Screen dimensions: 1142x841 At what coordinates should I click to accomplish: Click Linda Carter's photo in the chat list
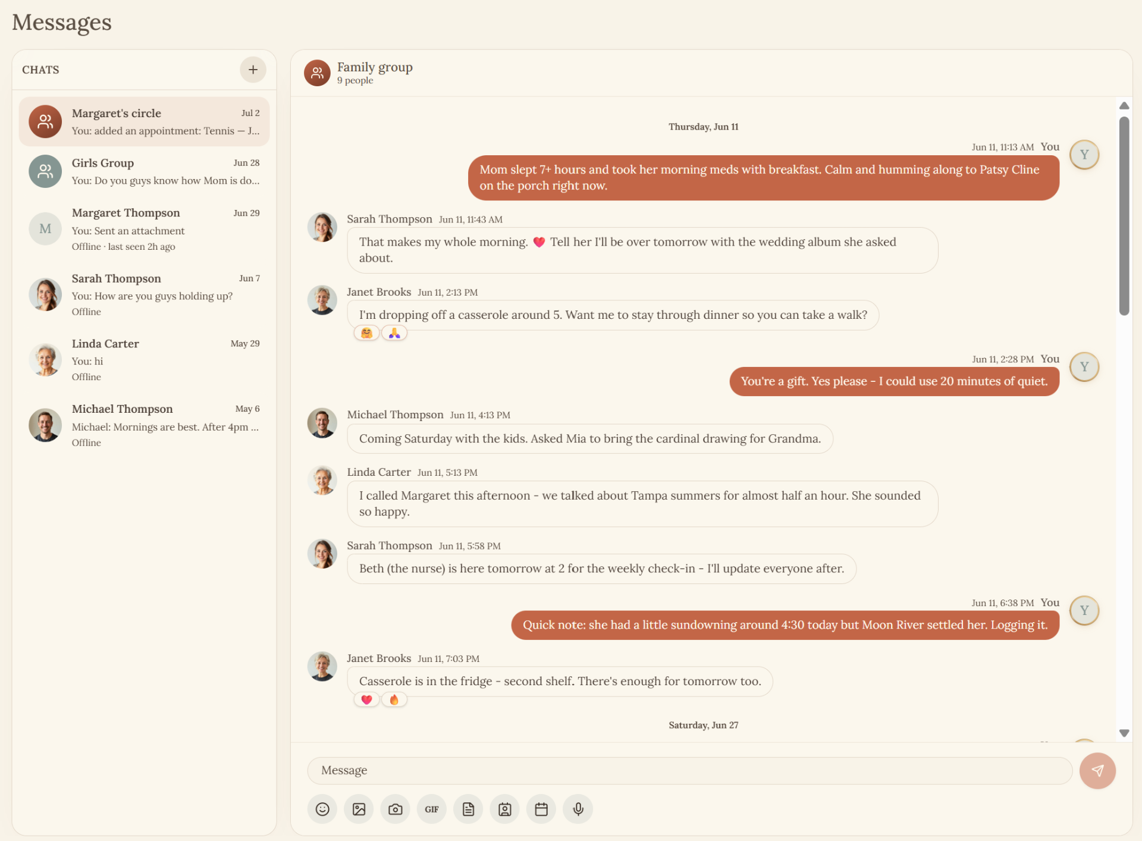click(45, 360)
